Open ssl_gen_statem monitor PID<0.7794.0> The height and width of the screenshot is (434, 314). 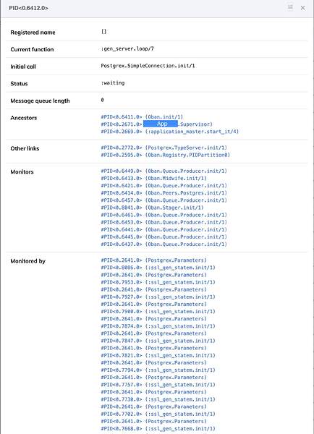click(158, 370)
